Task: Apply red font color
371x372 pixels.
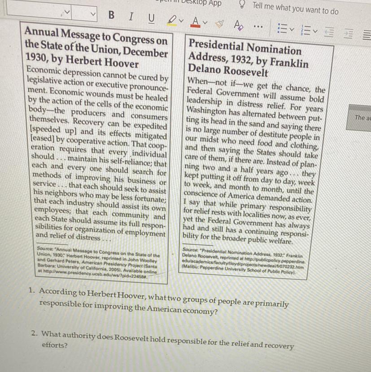Action: 196,22
